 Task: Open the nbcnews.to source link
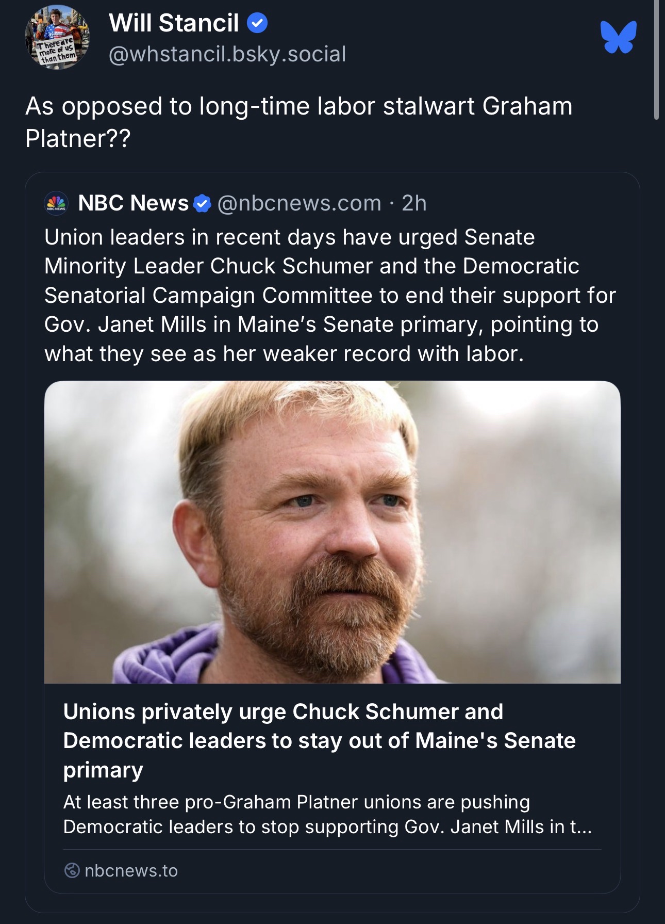pyautogui.click(x=131, y=870)
